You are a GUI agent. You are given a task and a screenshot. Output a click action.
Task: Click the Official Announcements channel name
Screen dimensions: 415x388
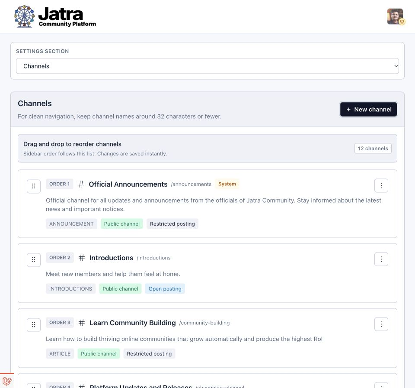(128, 184)
